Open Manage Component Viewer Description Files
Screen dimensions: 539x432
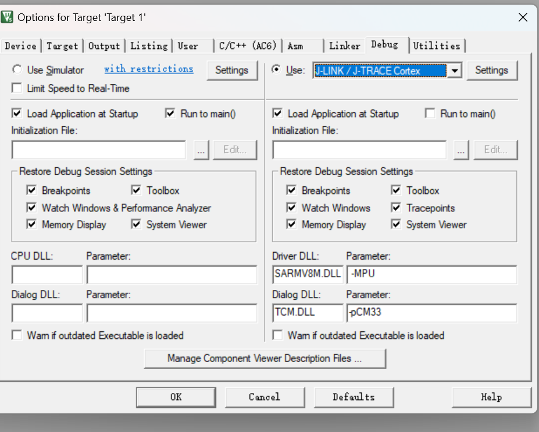click(x=265, y=359)
